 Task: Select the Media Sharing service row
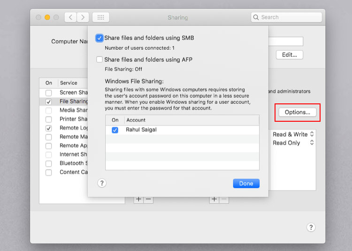tap(63, 110)
